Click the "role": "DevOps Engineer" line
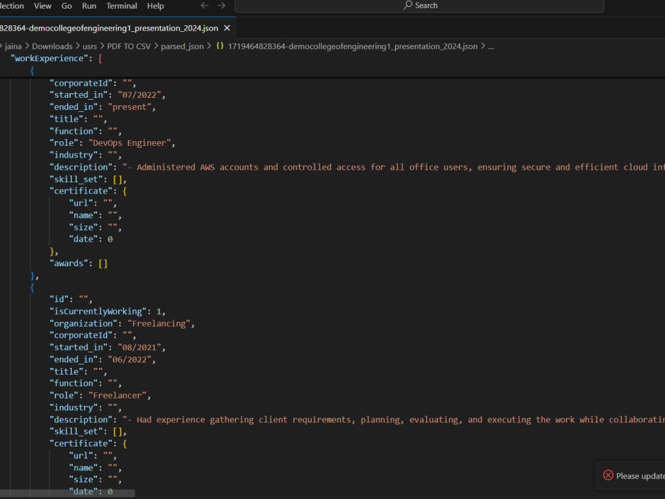This screenshot has width=665, height=499. coord(112,143)
